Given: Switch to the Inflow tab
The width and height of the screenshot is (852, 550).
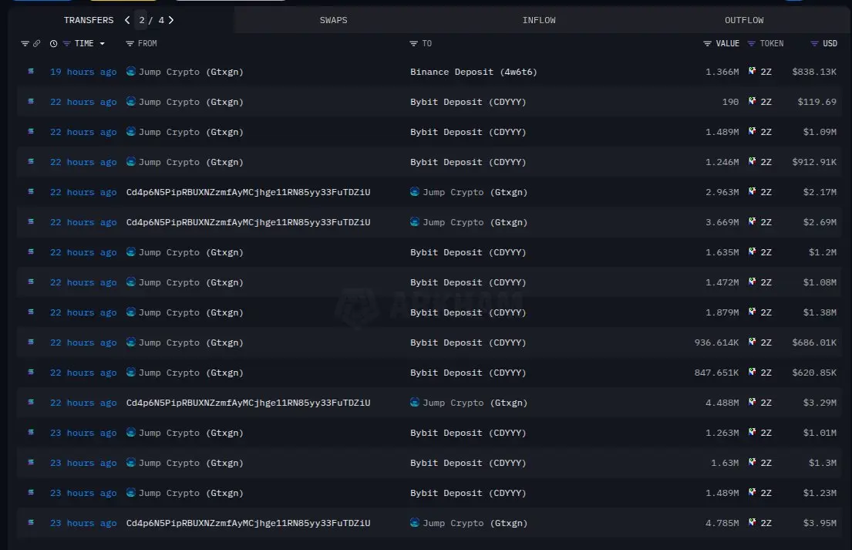Looking at the screenshot, I should pos(538,20).
